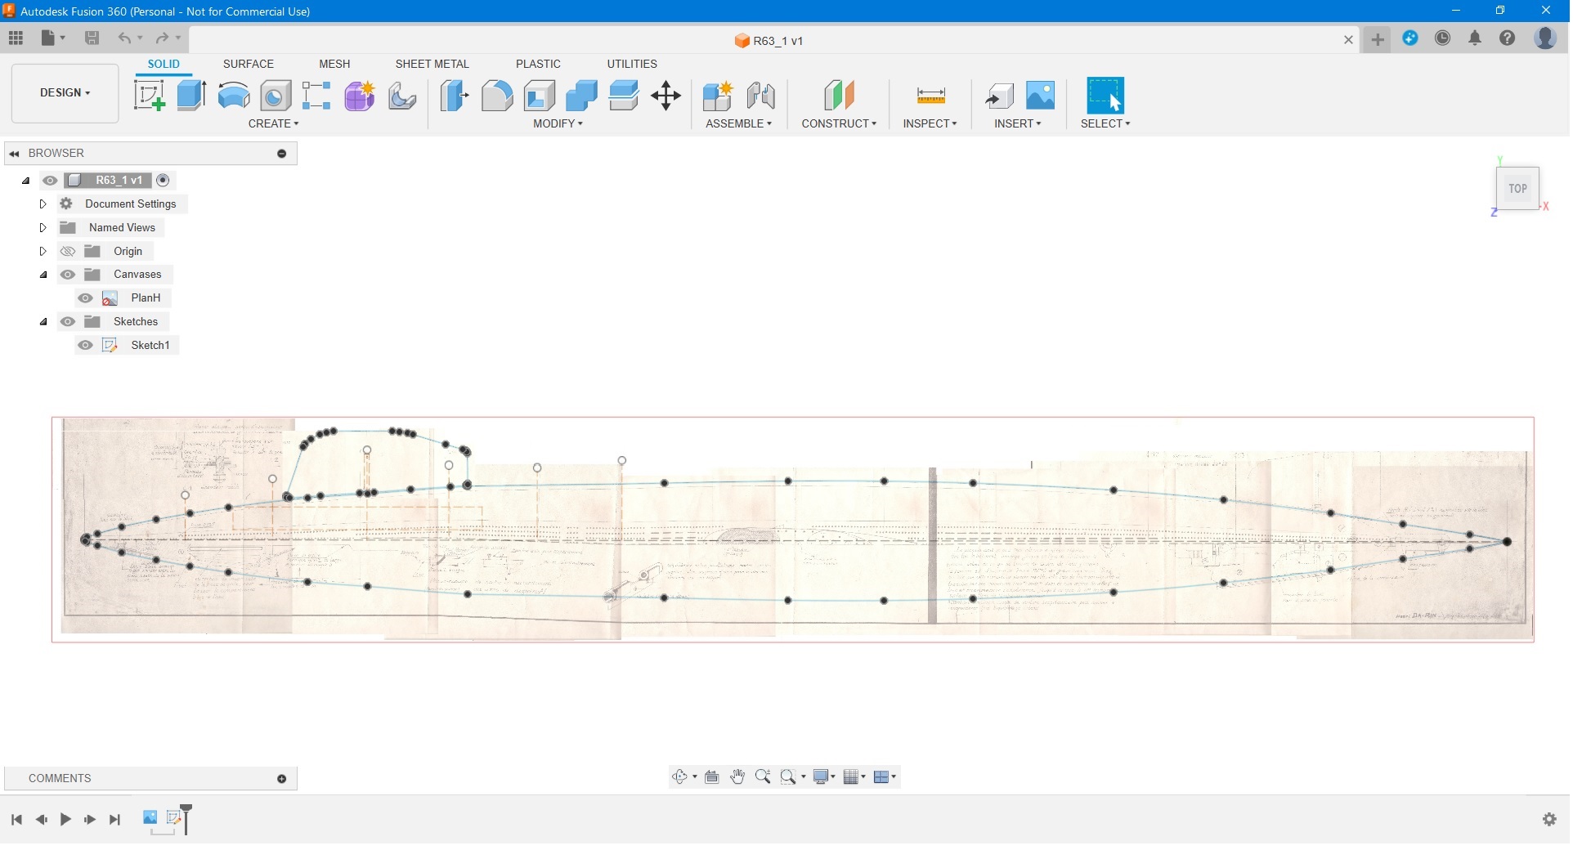Viewport: 1573px width, 850px height.
Task: Select the Shell tool
Action: [x=540, y=96]
